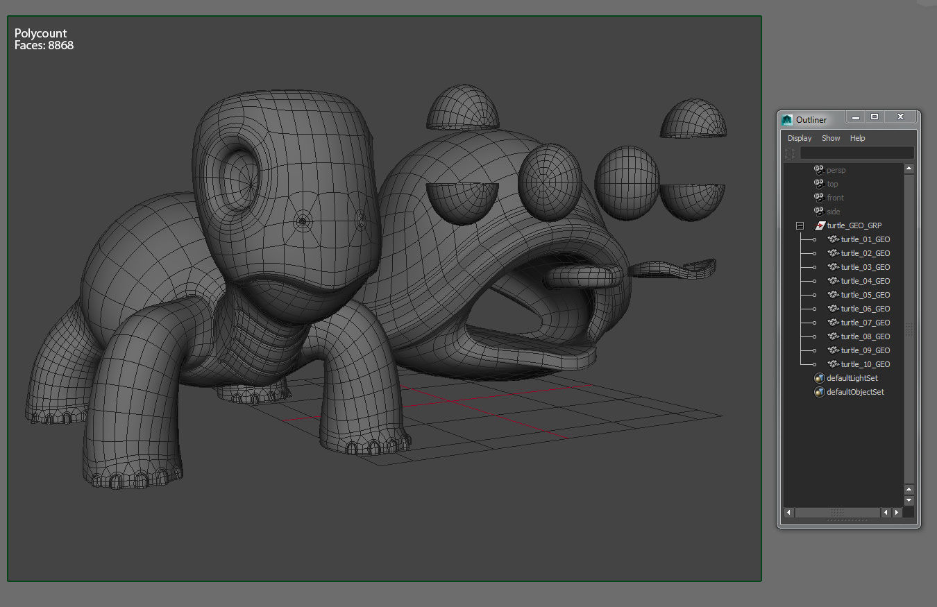The image size is (937, 607).
Task: Click the Maya logo in Outliner title bar
Action: [x=787, y=119]
